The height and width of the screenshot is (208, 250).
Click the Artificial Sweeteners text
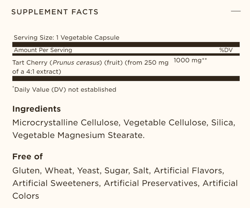[56, 183]
